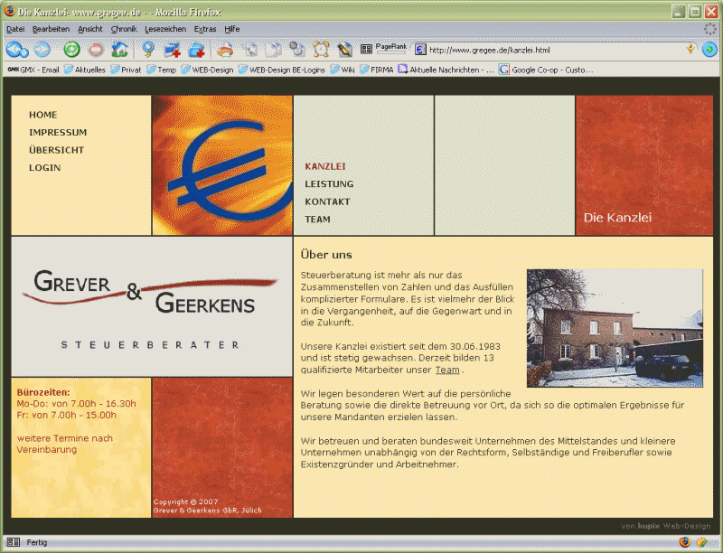Image resolution: width=723 pixels, height=553 pixels.
Task: Click the red Stop loading icon
Action: (96, 50)
